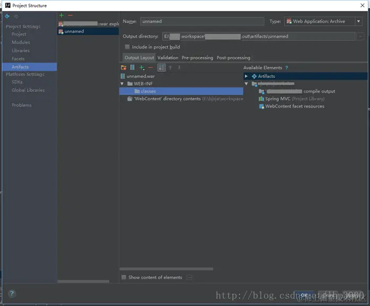This screenshot has height=306, width=370.
Task: Open the Post-processing tab
Action: pyautogui.click(x=233, y=58)
